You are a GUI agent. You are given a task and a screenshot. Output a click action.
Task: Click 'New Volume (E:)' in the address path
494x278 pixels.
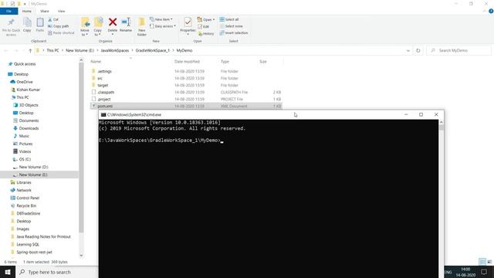click(x=80, y=50)
